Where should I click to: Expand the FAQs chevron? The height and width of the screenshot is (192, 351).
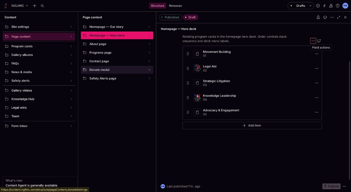tap(71, 63)
